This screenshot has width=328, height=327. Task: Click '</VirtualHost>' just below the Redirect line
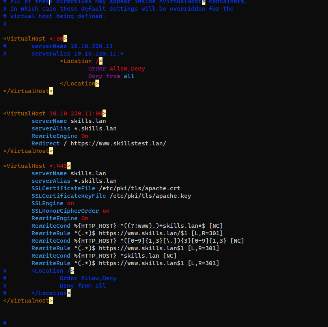pos(28,151)
